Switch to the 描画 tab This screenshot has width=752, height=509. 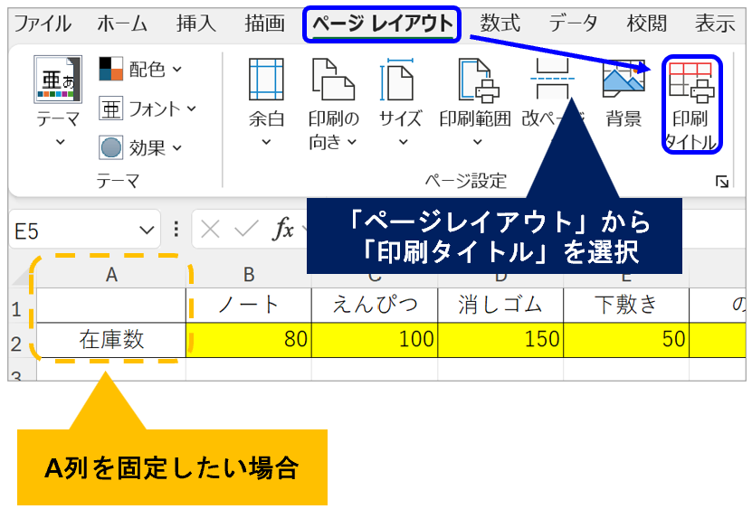(x=265, y=23)
